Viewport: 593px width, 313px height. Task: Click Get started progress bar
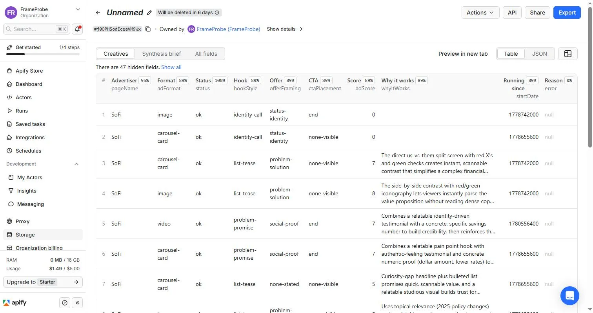coord(43,54)
